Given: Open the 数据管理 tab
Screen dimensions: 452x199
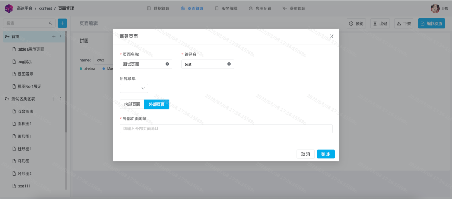Looking at the screenshot, I should (158, 9).
